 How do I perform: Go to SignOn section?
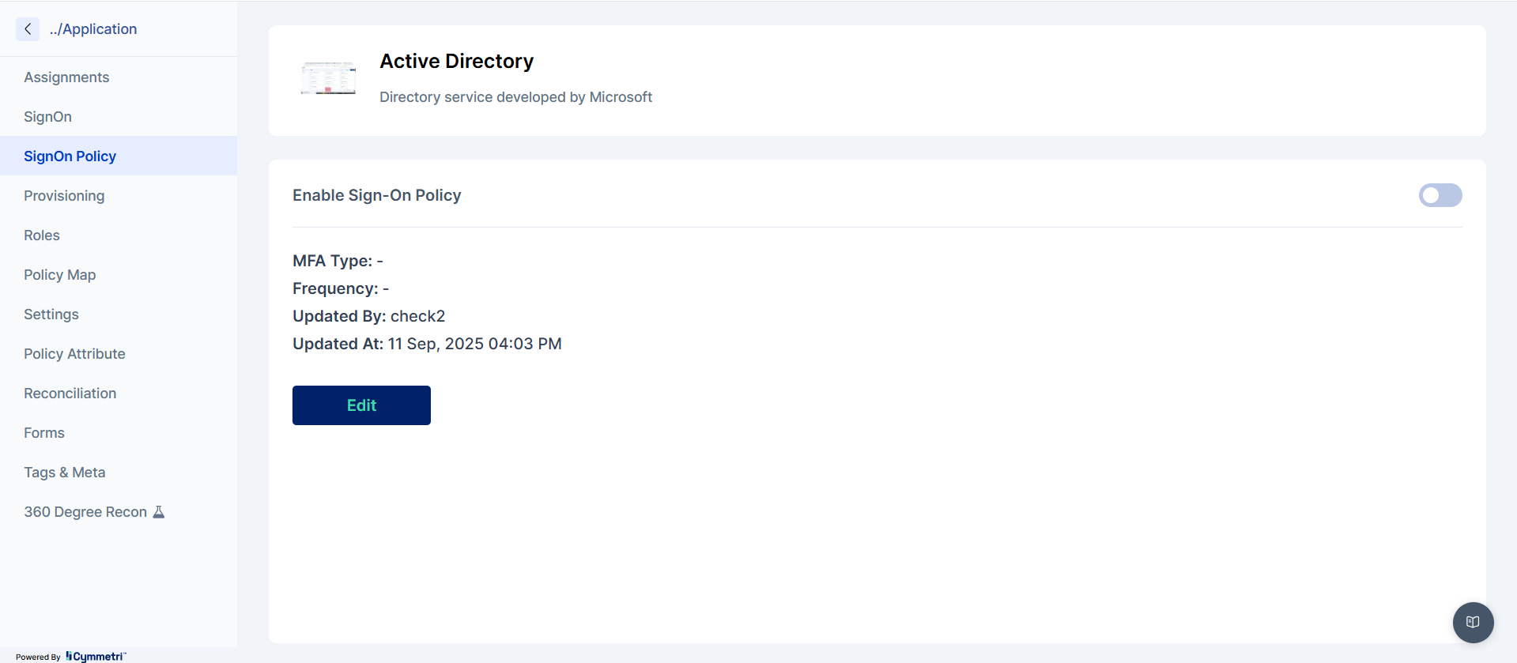(x=119, y=117)
